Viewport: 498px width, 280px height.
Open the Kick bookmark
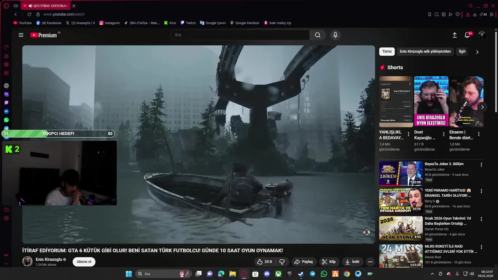(x=170, y=23)
